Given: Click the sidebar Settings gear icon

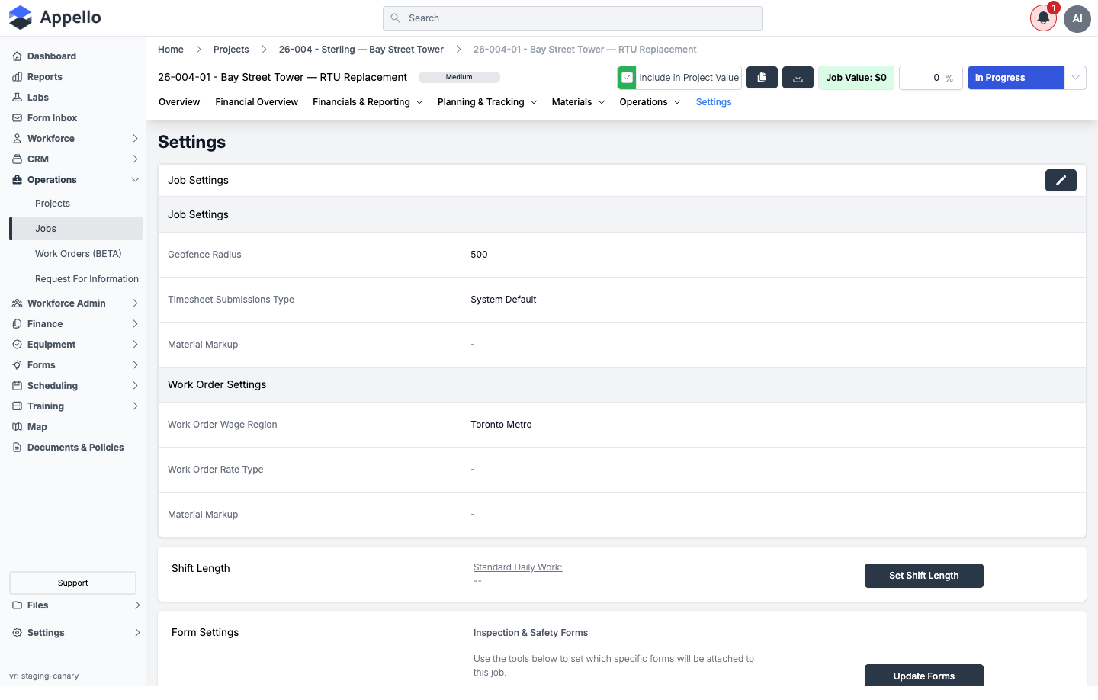Looking at the screenshot, I should (17, 633).
